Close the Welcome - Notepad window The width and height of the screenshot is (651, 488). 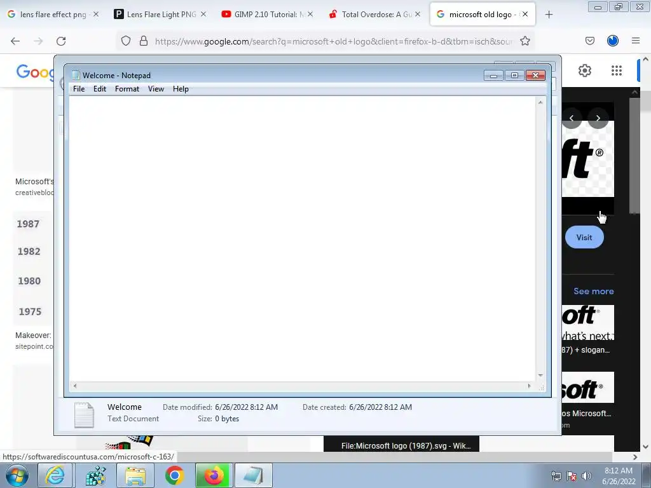coord(535,76)
